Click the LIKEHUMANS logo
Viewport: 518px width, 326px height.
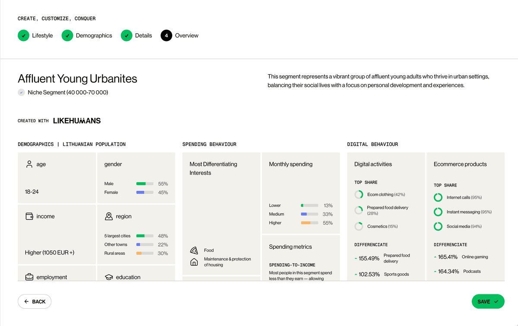[x=77, y=121]
